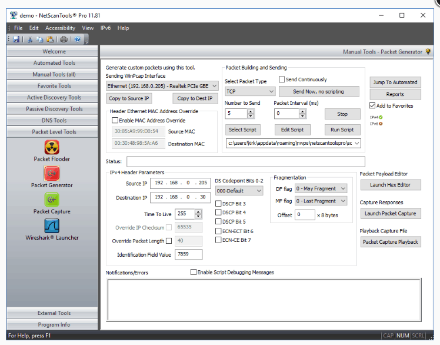Click Launch Packet Capture button
This screenshot has height=345, width=440.
coord(391,214)
